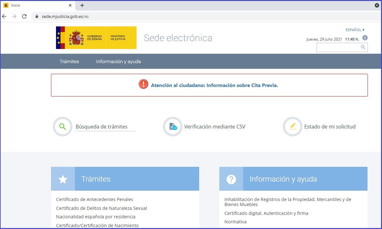
Task: Click the padlock icon in the address bar
Action: (x=37, y=16)
